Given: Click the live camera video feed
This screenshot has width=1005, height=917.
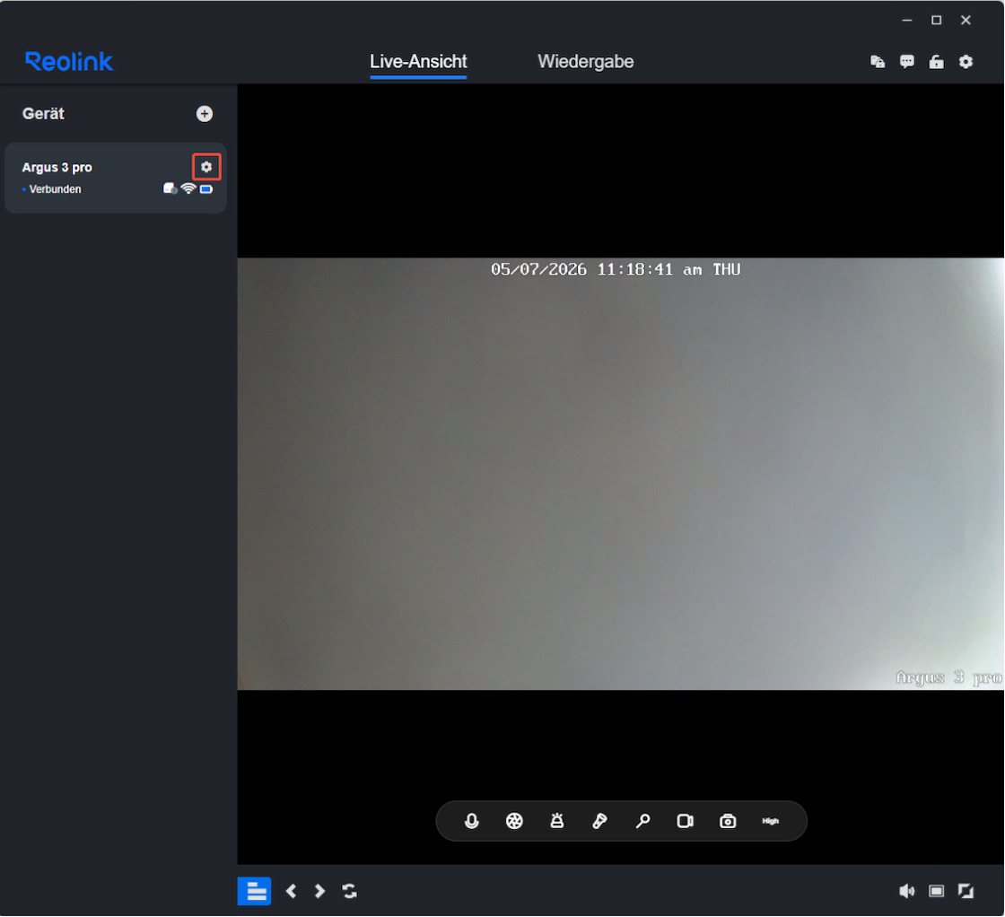Looking at the screenshot, I should [x=620, y=474].
